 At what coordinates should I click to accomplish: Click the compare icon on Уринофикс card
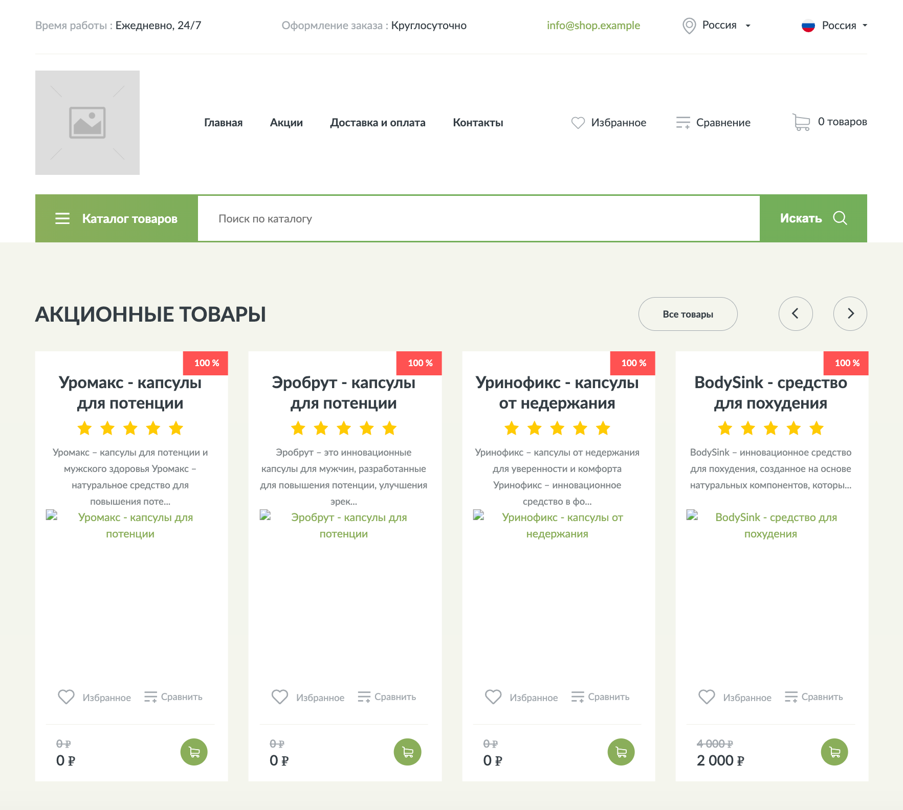(578, 697)
